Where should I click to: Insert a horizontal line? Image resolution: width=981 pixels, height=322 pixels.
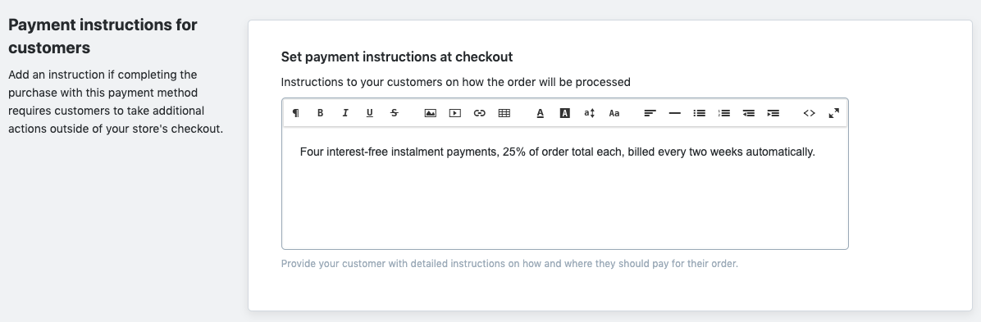click(x=675, y=113)
